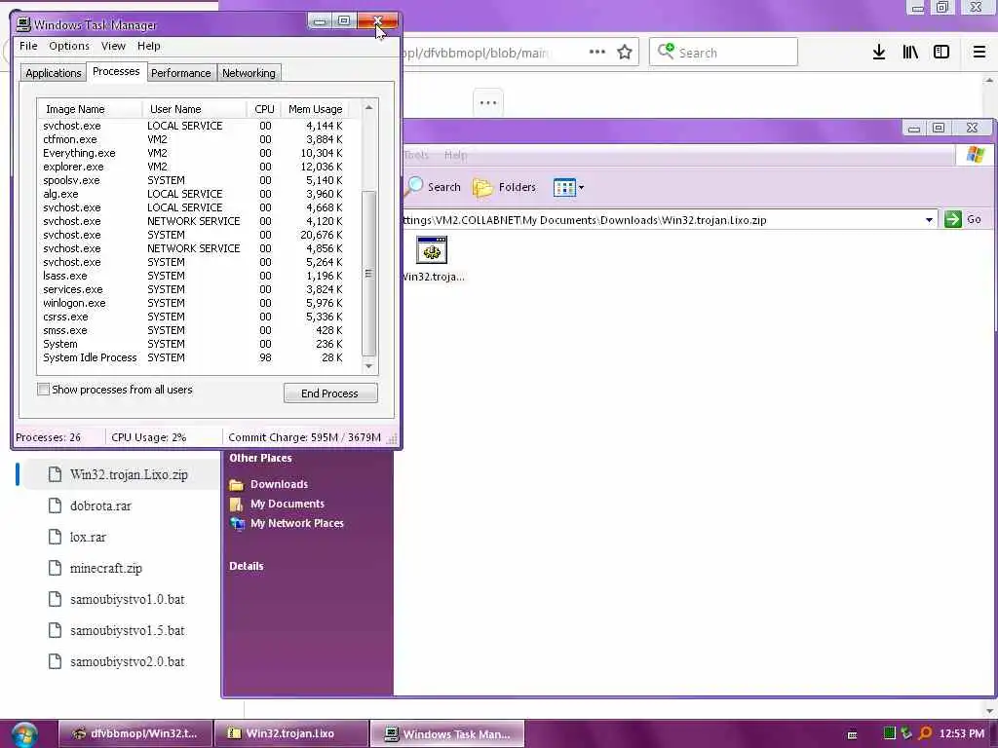Click process list scroll down arrow
998x748 pixels.
tap(368, 366)
